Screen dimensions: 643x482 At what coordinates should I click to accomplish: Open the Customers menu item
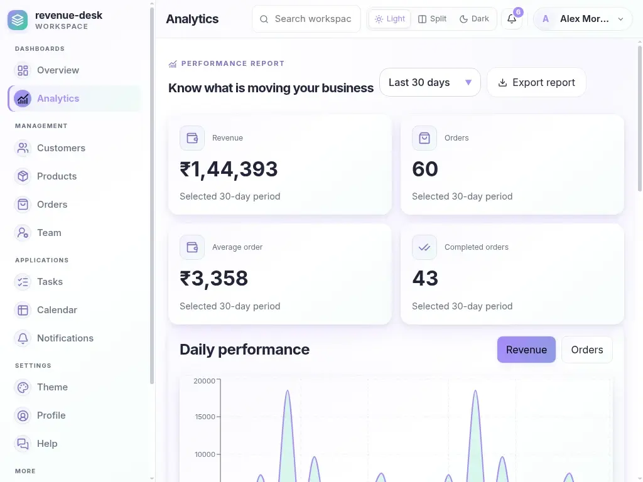point(74,148)
